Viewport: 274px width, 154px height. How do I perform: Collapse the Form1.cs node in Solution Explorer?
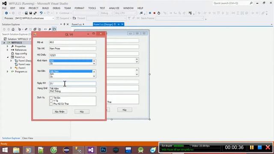(x=8, y=57)
